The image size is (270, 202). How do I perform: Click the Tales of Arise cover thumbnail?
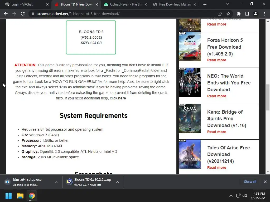point(190,154)
